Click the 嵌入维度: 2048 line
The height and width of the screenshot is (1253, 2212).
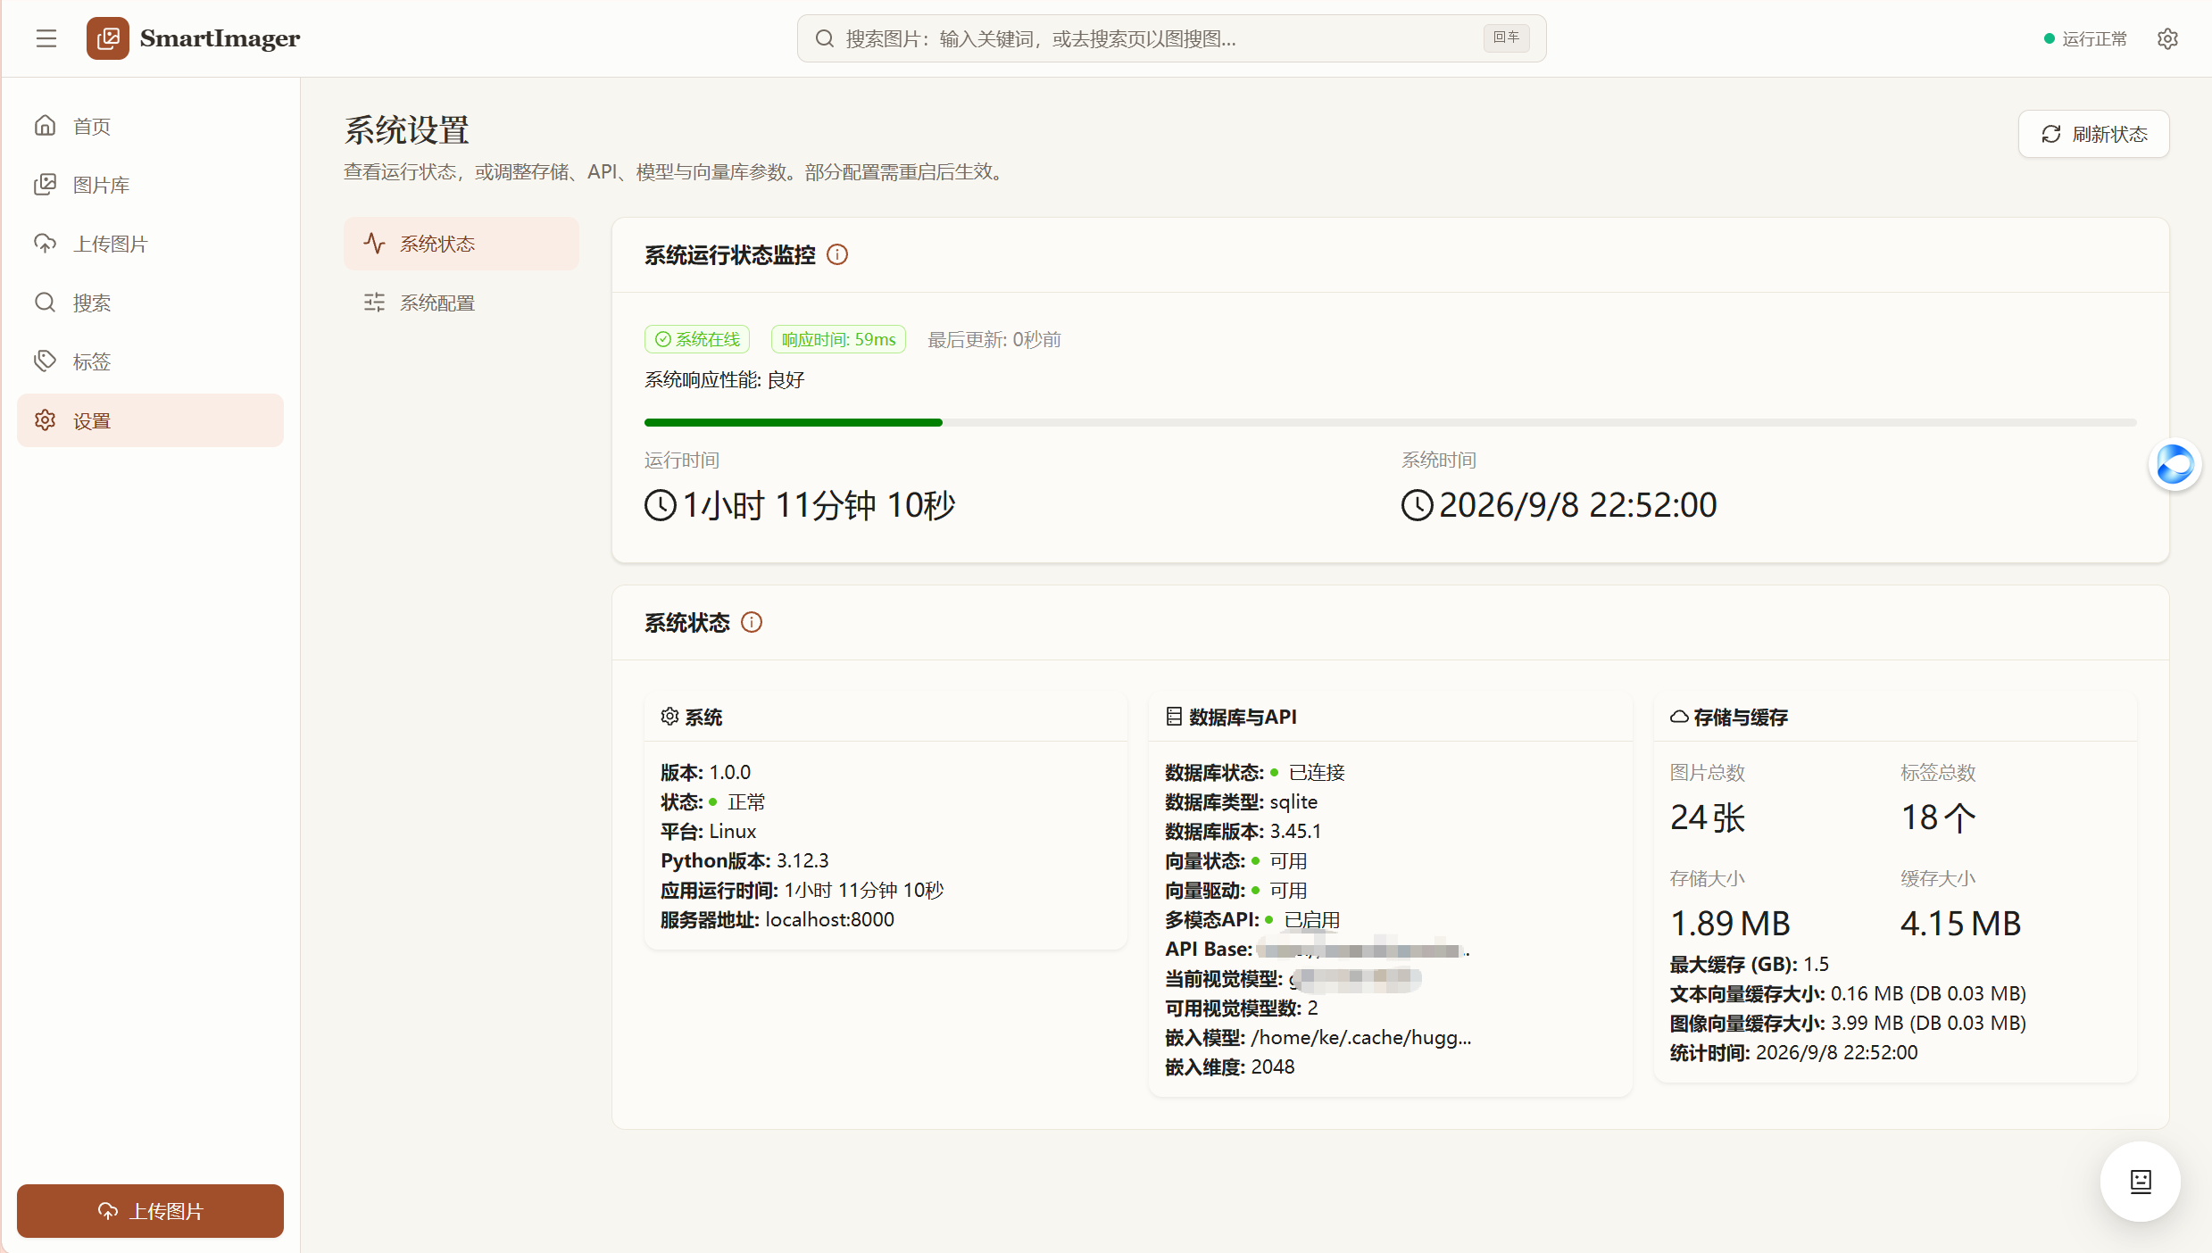(1230, 1066)
